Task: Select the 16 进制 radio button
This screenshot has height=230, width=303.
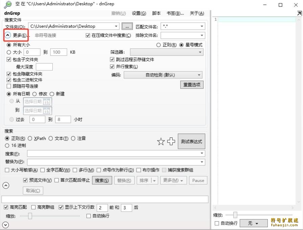Action: click(x=7, y=146)
